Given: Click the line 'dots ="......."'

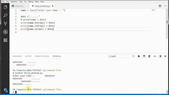Looking at the screenshot, I should pyautogui.click(x=30, y=17).
